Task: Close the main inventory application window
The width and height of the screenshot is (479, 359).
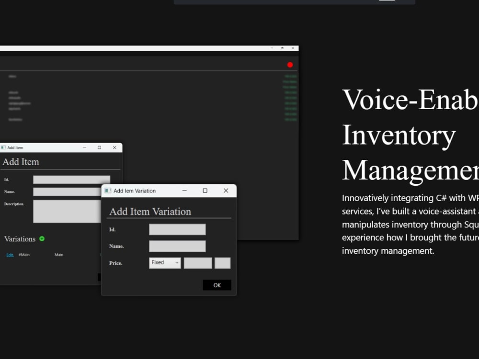Action: click(x=293, y=48)
